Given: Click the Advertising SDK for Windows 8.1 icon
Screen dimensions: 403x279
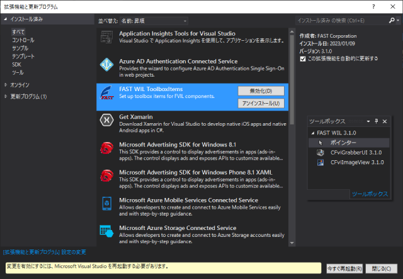Looking at the screenshot, I should point(106,148).
